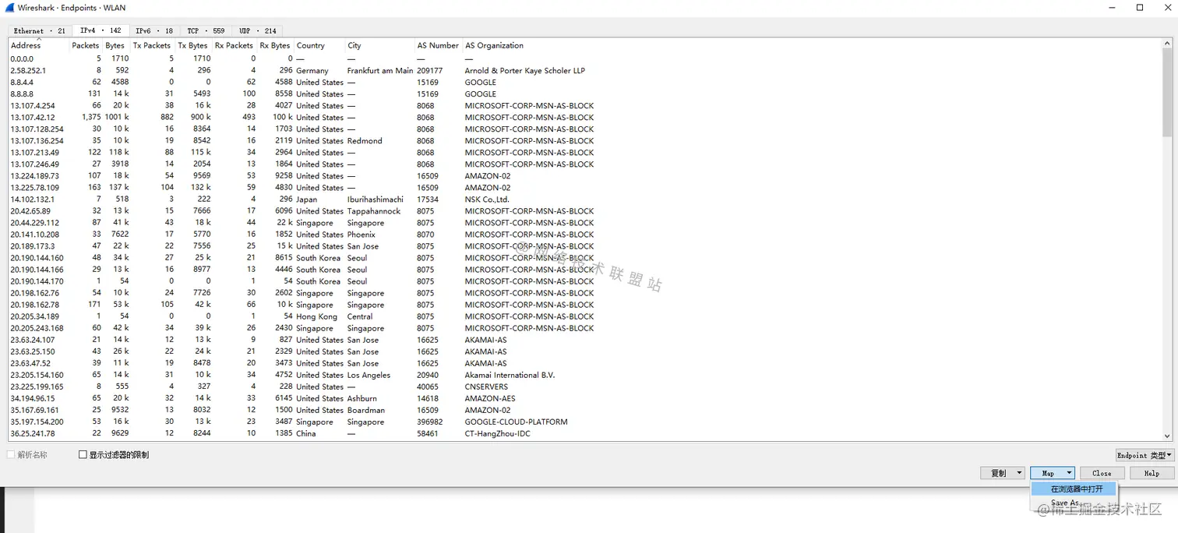Switch to the Ethernet · 21 tab
This screenshot has width=1178, height=533.
point(39,31)
